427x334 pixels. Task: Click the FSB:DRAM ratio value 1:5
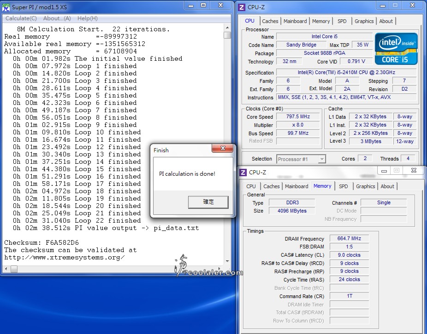(349, 247)
